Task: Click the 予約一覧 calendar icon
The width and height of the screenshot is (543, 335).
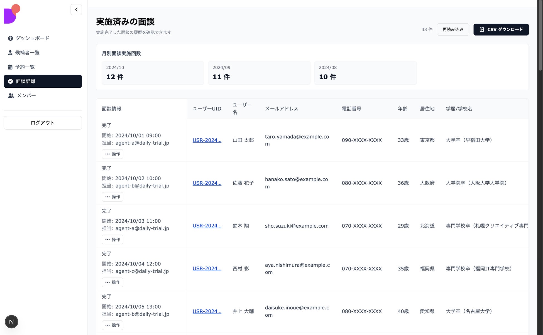Action: tap(10, 67)
